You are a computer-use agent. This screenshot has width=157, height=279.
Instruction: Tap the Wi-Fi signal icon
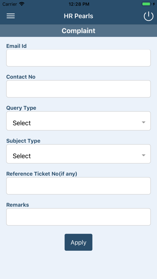[x=22, y=4]
